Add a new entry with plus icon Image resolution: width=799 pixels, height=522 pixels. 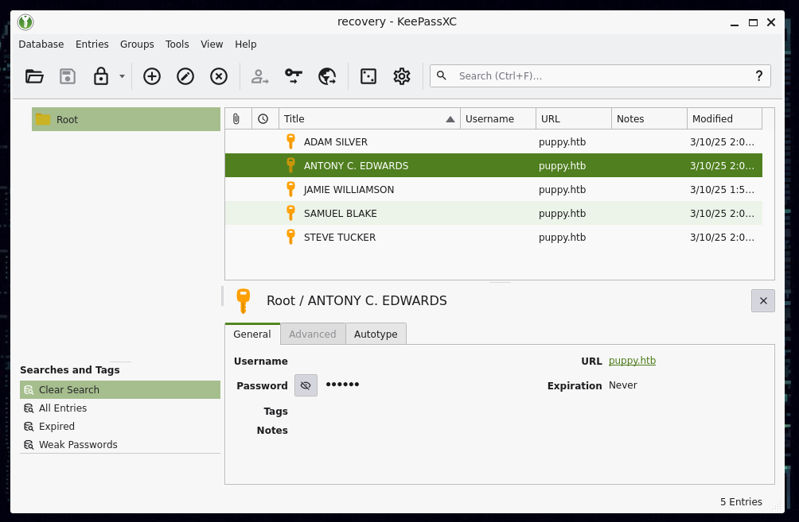coord(152,76)
